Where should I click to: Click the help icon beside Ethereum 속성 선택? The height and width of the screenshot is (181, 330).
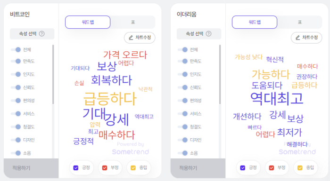click(208, 33)
